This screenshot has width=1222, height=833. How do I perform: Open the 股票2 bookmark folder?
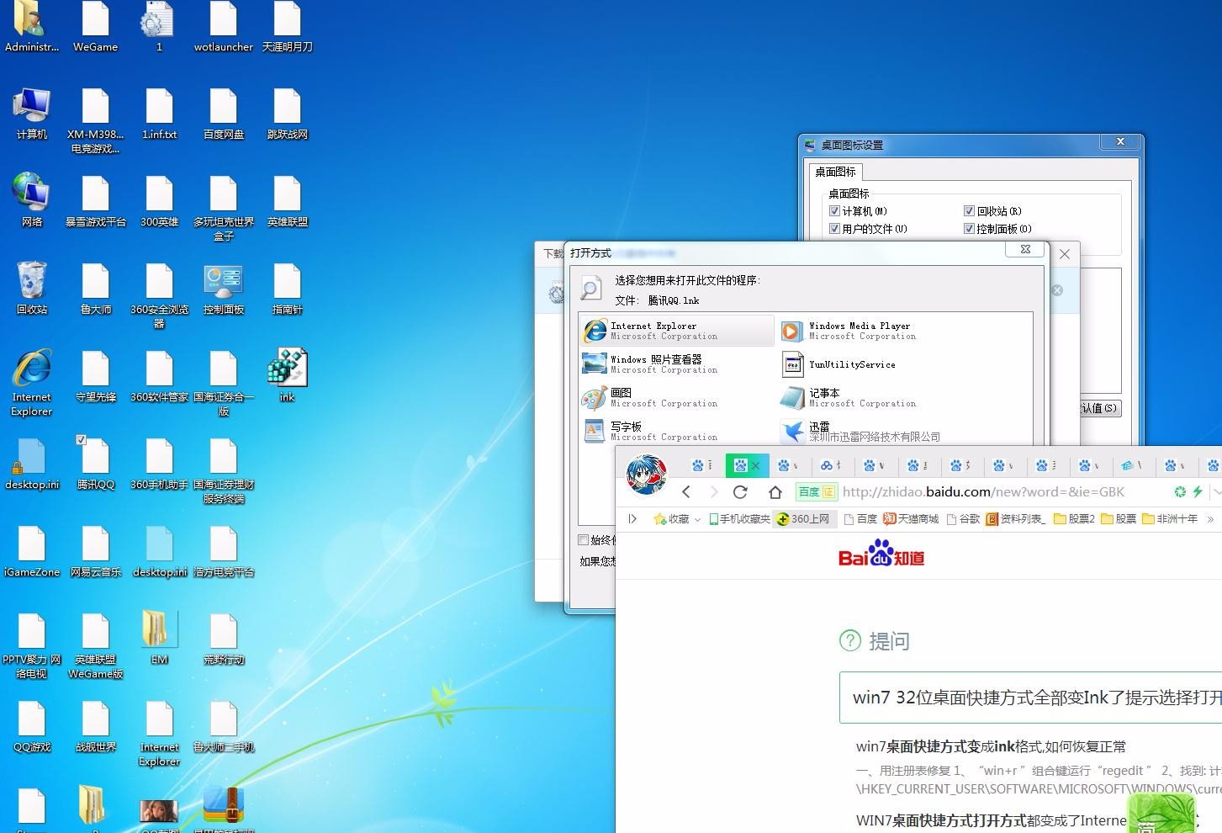point(1074,519)
